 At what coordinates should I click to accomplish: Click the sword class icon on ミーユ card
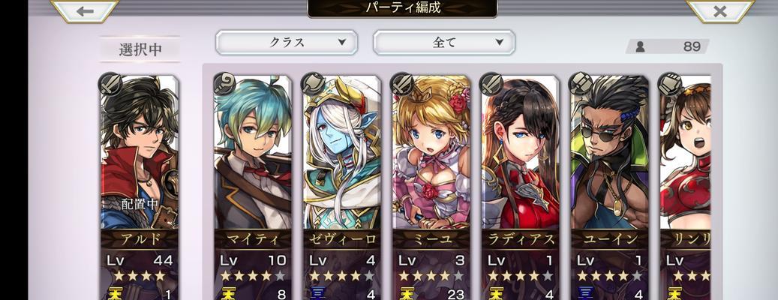[402, 83]
